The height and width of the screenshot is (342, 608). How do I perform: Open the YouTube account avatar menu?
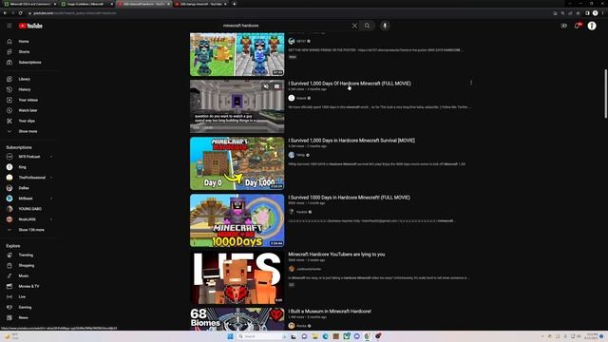point(592,26)
